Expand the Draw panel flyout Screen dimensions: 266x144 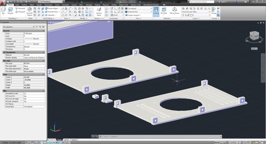pos(67,18)
